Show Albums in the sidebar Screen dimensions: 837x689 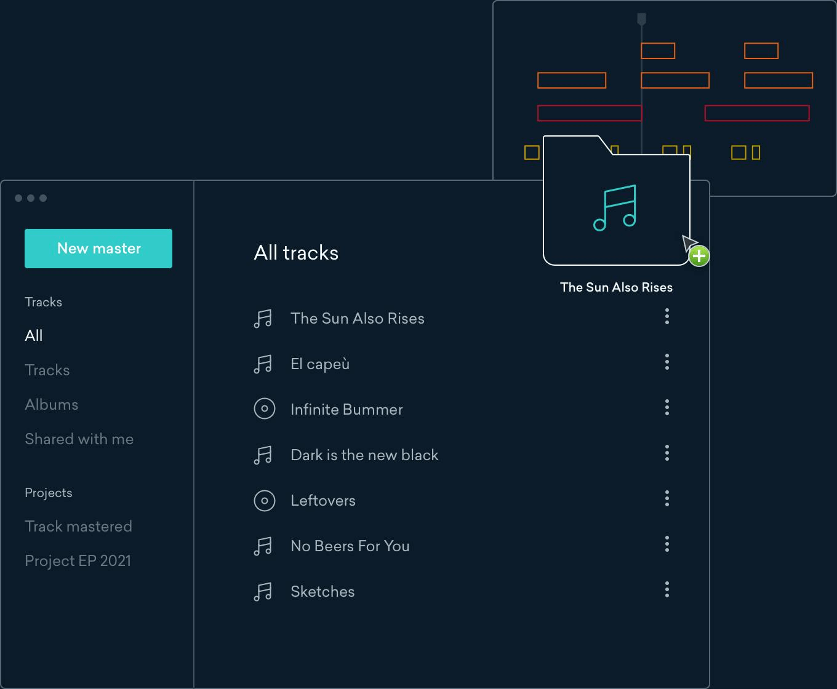point(52,404)
